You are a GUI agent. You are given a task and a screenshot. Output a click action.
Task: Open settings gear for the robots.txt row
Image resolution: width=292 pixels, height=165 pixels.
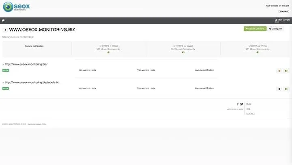pos(279,89)
